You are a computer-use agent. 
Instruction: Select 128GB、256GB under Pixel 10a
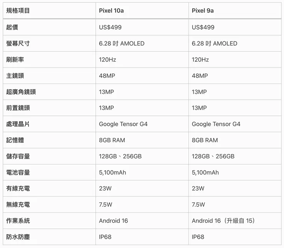coord(120,156)
